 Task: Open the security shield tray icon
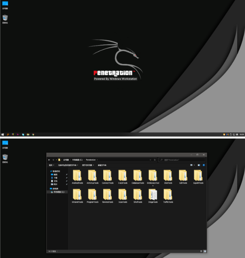[224, 134]
